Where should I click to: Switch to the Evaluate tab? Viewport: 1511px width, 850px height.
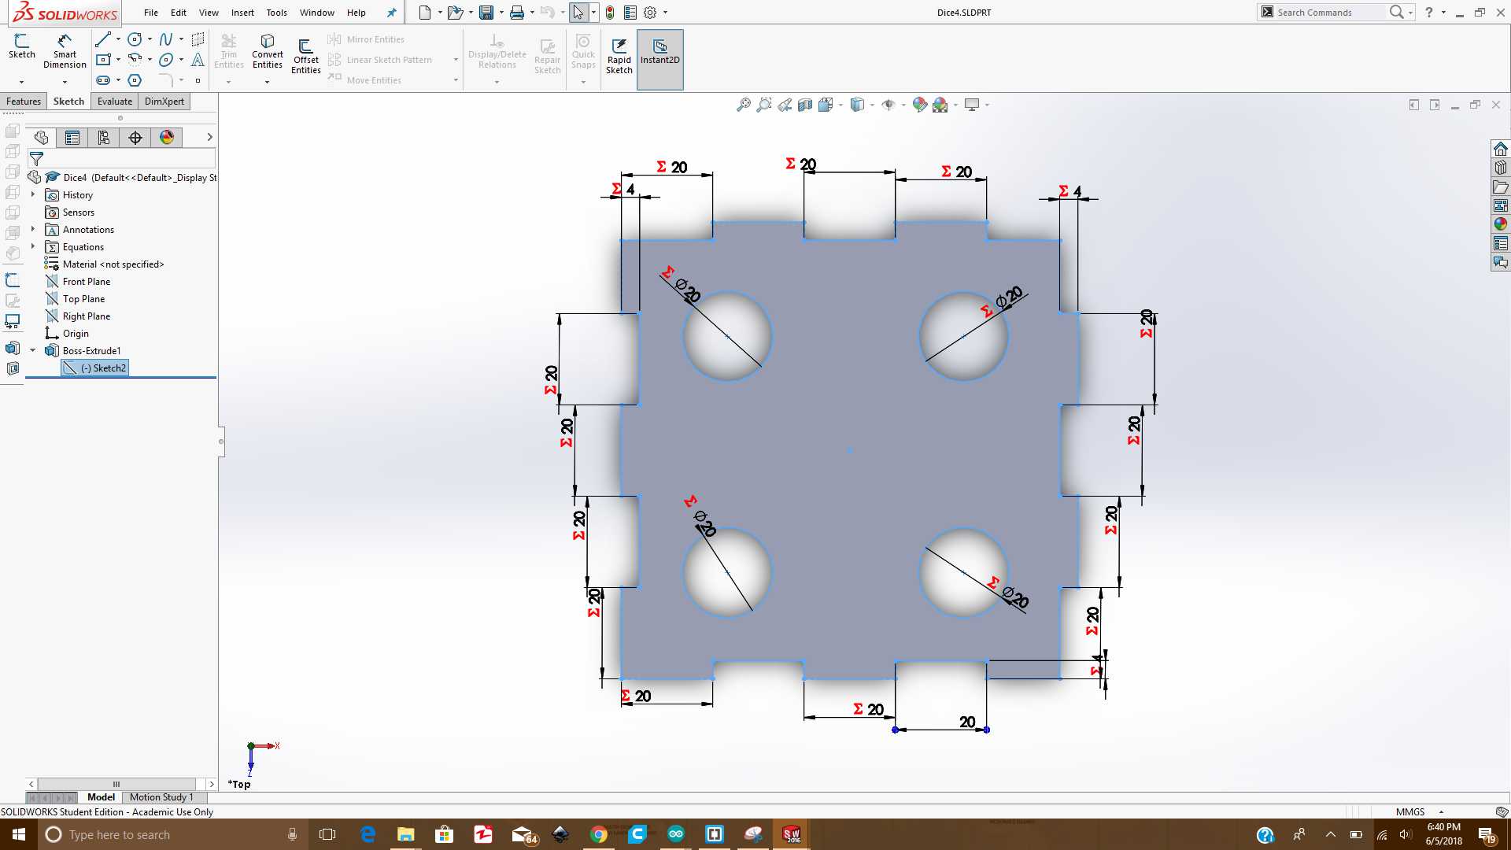tap(114, 102)
